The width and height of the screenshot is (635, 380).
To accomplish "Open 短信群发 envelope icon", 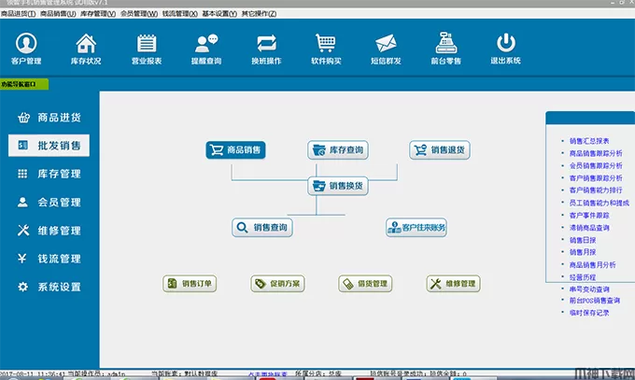I will (386, 49).
